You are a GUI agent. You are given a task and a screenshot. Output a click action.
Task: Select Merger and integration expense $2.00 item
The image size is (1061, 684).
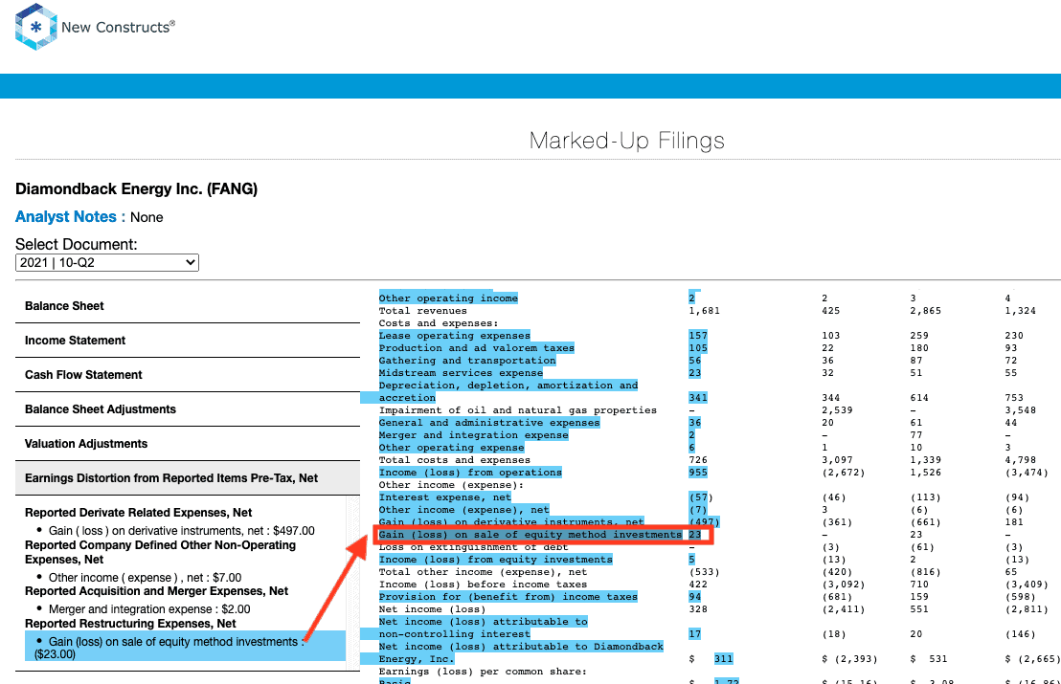148,609
